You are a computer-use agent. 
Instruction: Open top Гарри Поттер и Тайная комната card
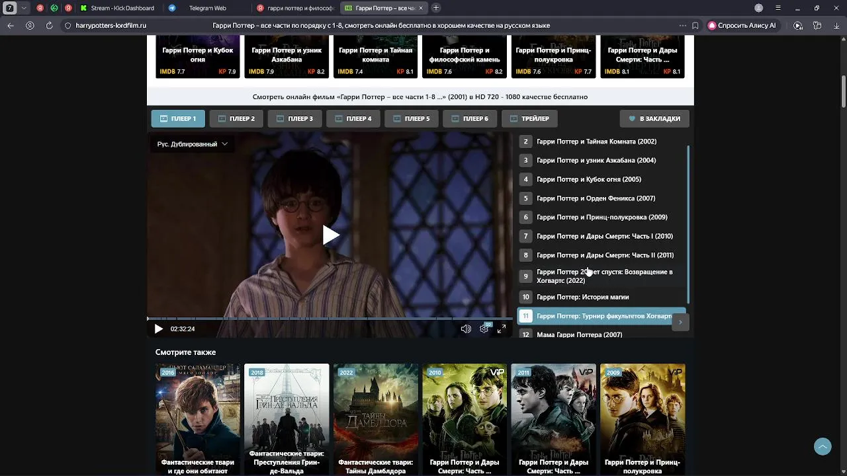click(375, 57)
